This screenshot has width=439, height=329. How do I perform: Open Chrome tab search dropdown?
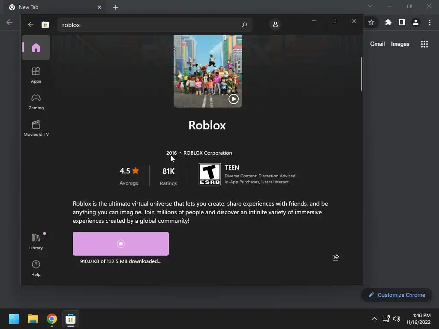pyautogui.click(x=370, y=6)
